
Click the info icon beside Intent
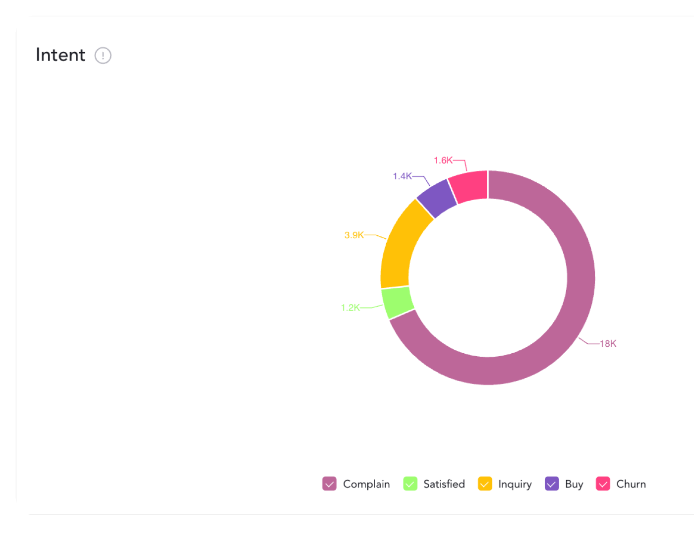click(103, 55)
